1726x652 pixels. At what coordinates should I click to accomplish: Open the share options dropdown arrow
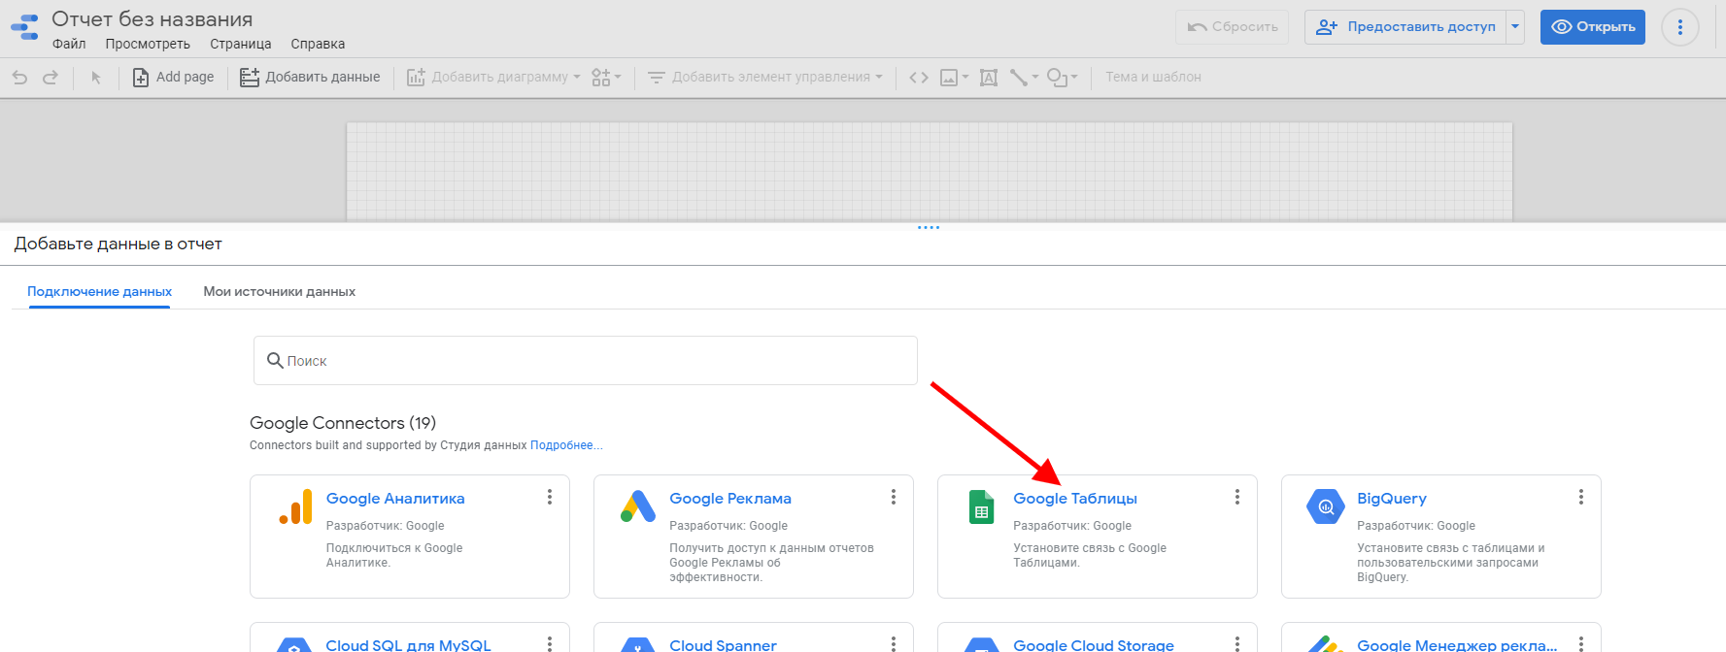tap(1515, 27)
